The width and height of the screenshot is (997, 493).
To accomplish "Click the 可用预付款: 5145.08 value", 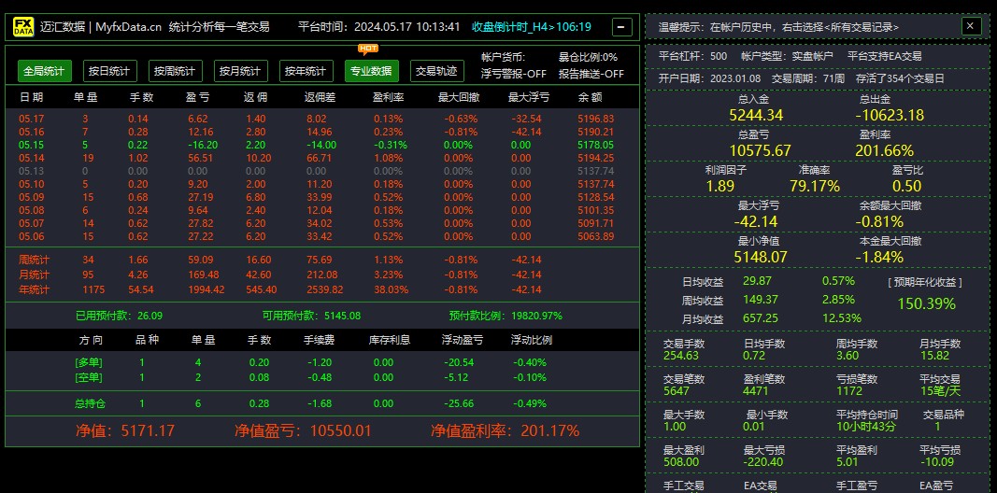I will pyautogui.click(x=311, y=316).
